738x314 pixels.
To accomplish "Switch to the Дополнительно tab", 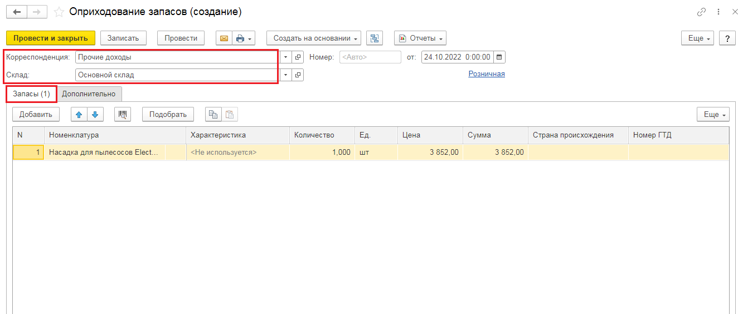I will pos(89,94).
